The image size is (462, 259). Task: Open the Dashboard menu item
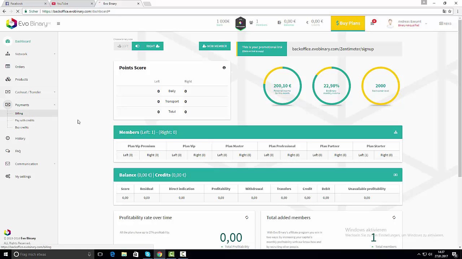23,41
